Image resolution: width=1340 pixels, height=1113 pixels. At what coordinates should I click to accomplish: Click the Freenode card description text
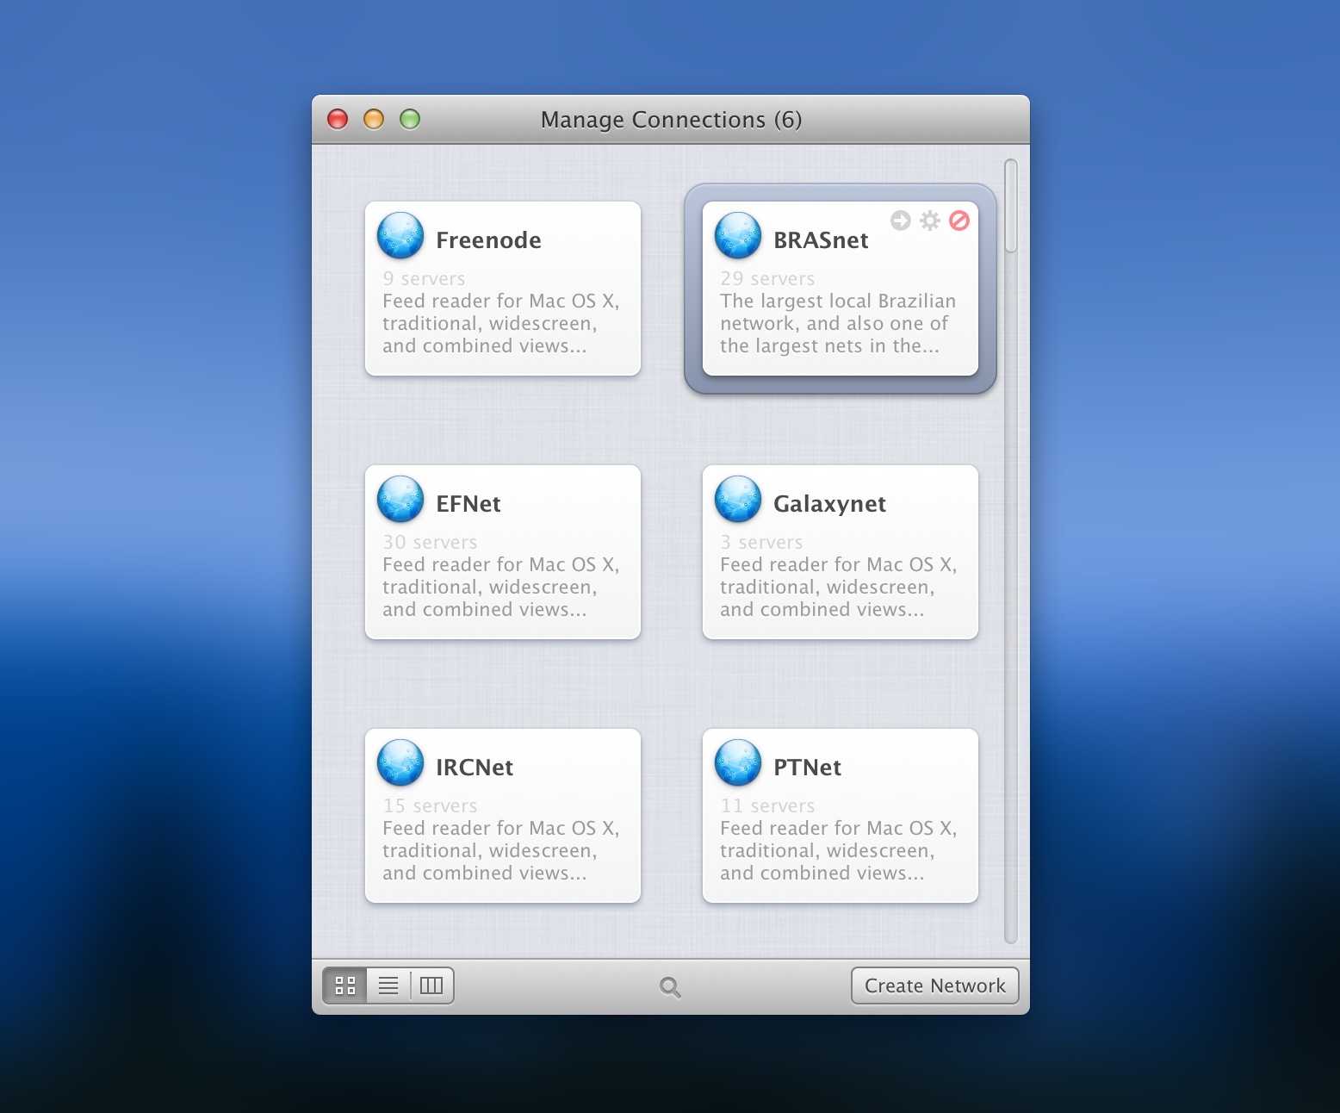click(x=501, y=323)
